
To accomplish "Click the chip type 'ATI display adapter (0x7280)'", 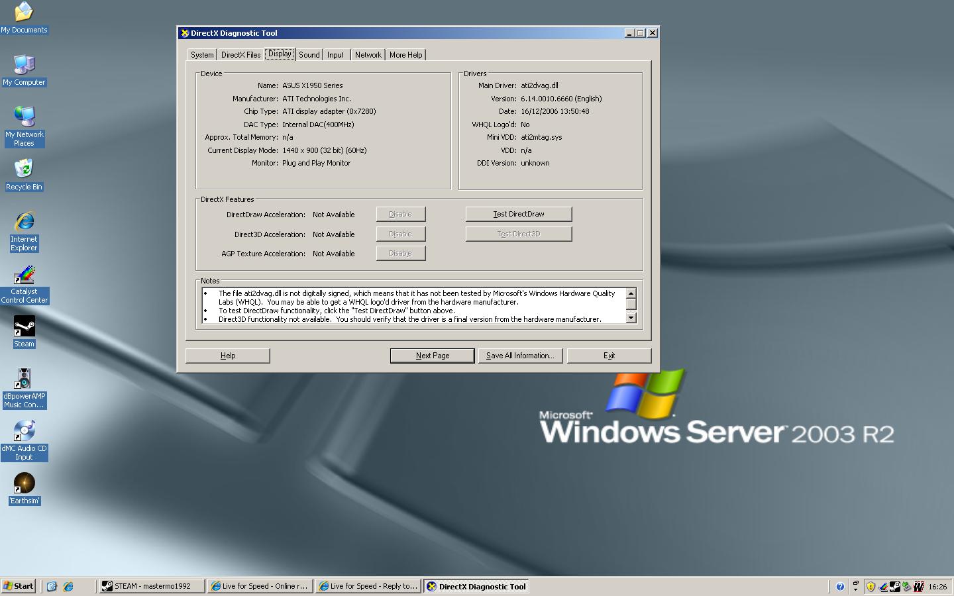I will pos(329,111).
